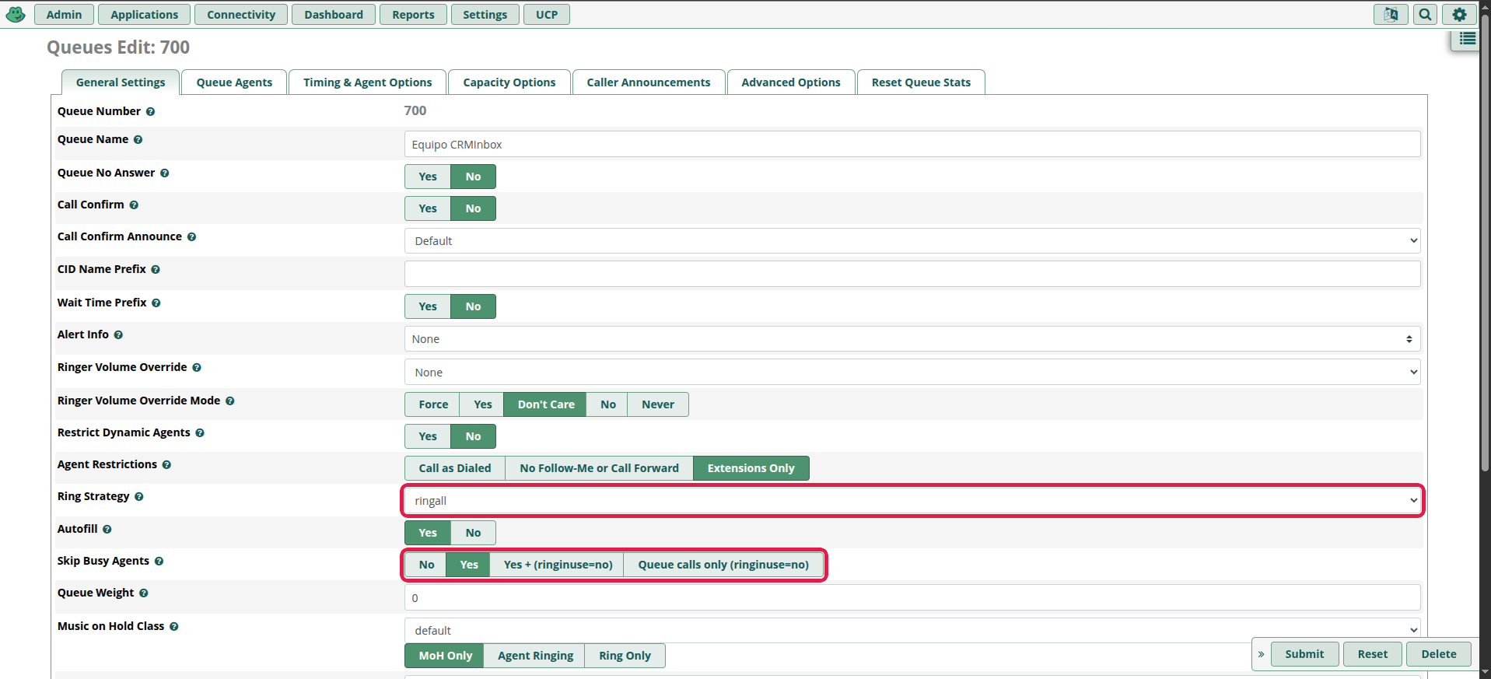This screenshot has height=679, width=1491.
Task: Click the Submit button
Action: (1304, 654)
